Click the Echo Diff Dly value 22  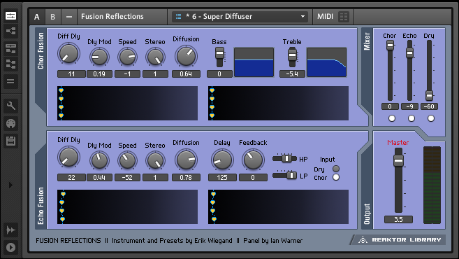[71, 178]
